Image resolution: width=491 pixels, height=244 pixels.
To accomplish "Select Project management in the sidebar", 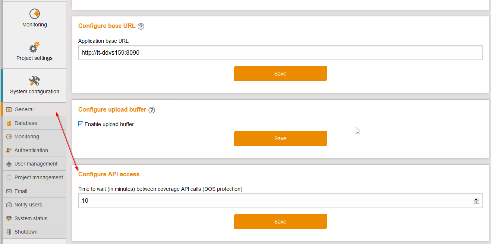I will 38,177.
